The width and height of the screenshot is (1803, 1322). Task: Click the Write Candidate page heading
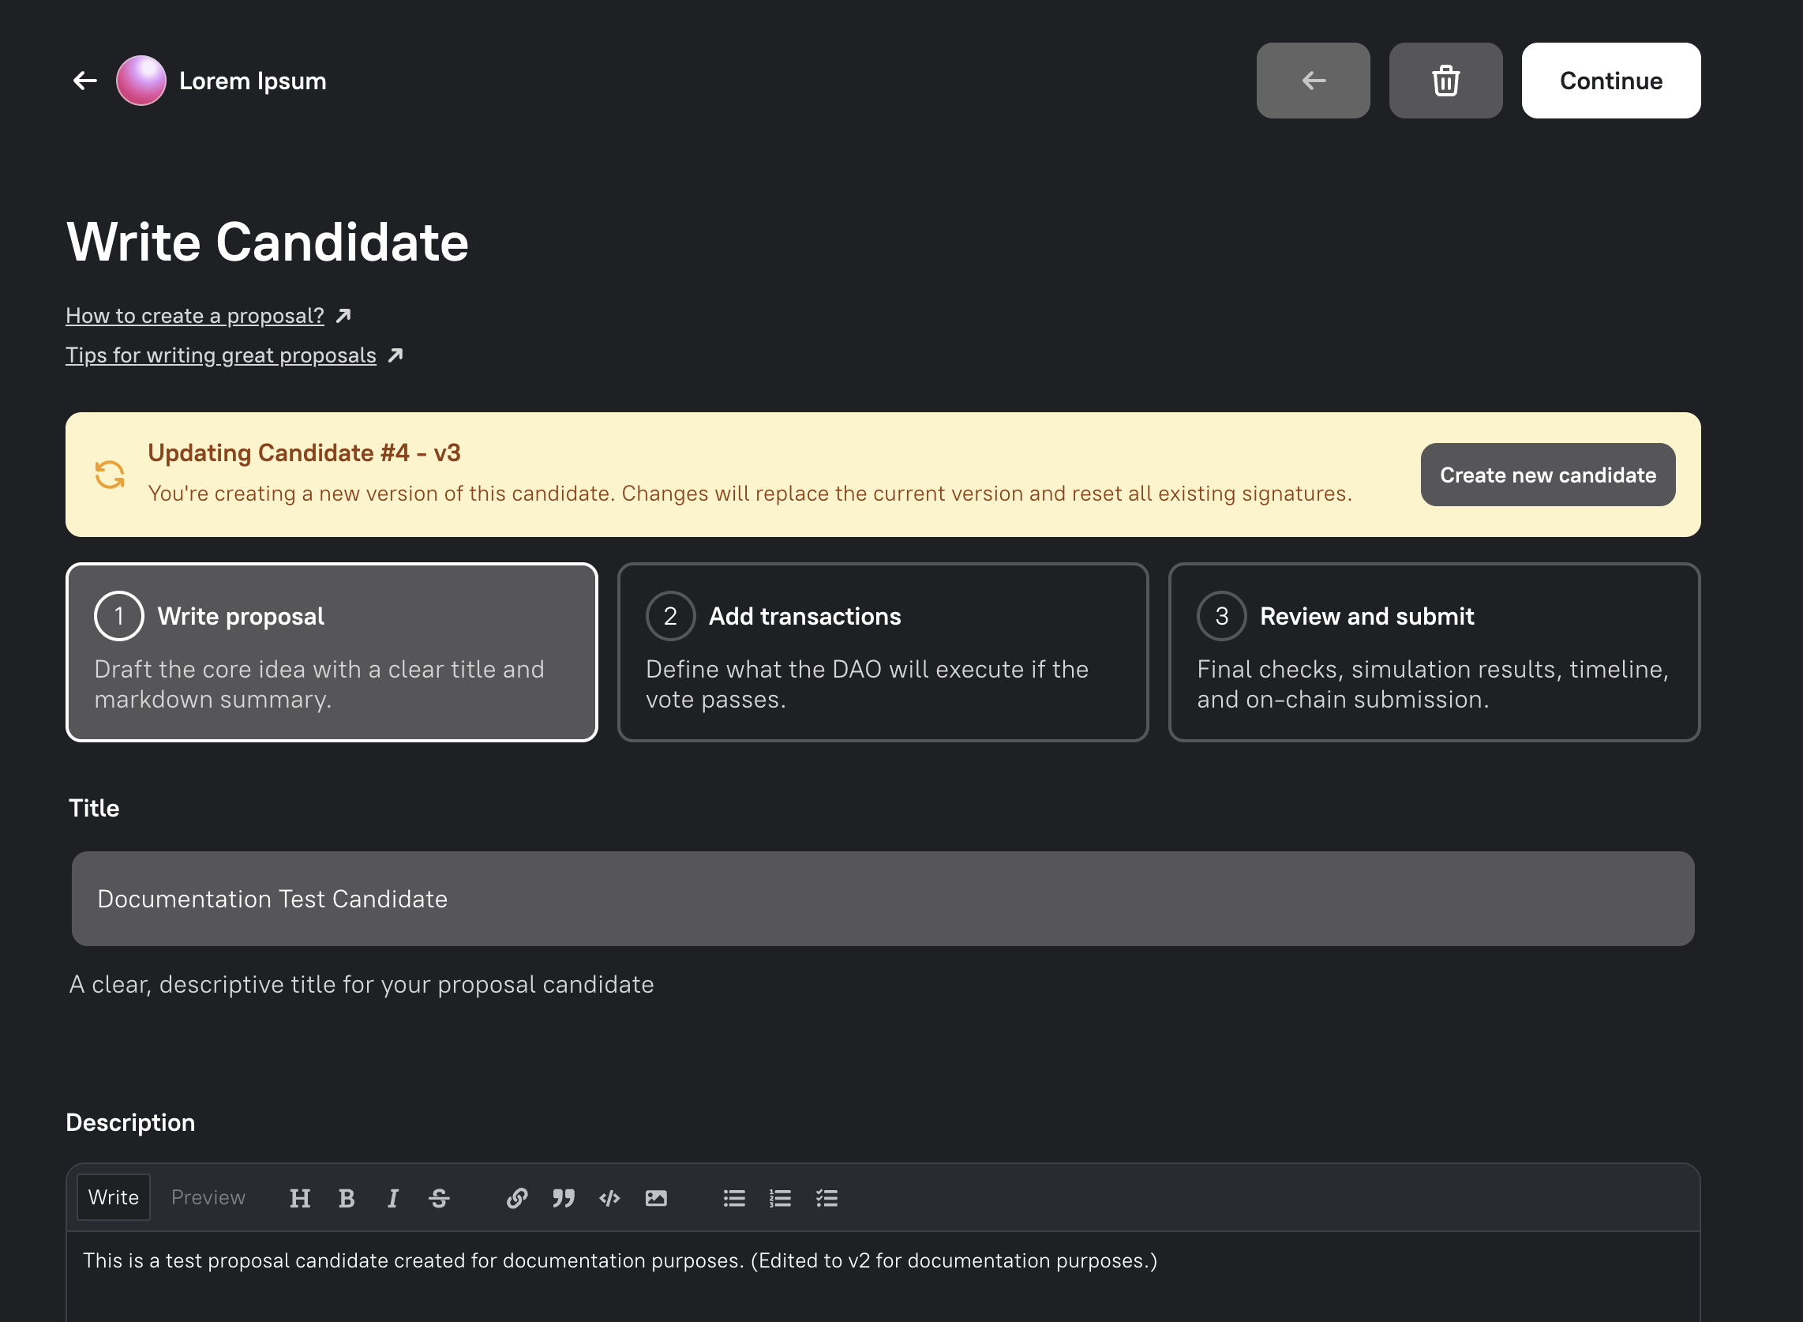pos(267,242)
